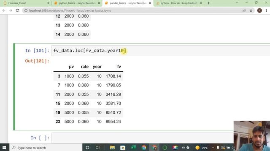270x151 pixels.
Task: Click fv value 8954.24
Action: point(113,122)
